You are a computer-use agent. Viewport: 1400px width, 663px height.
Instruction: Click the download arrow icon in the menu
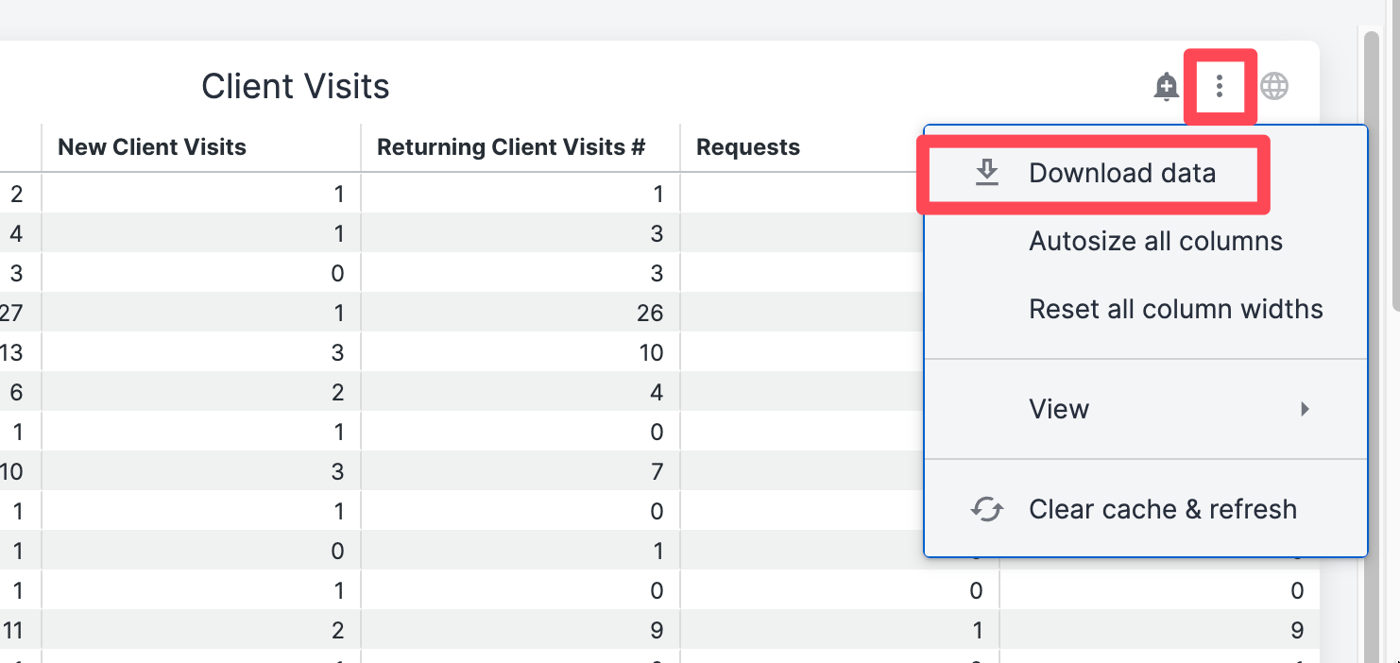click(x=987, y=173)
